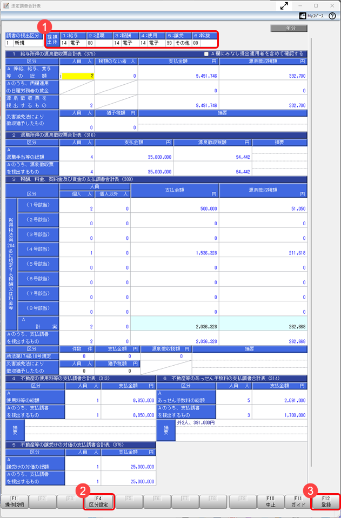Click 災害減免法 摘要 field in section 1
Image resolution: width=341 pixels, height=518 pixels.
click(223, 124)
